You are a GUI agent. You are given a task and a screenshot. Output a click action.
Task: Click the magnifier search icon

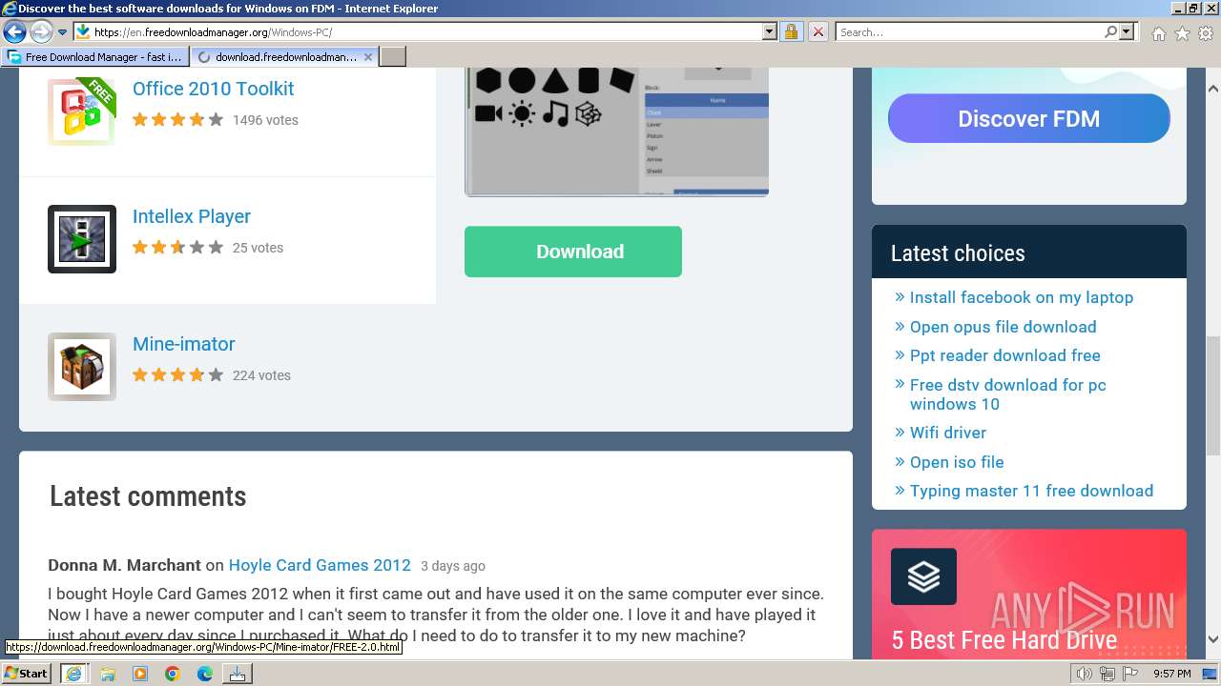(1110, 31)
